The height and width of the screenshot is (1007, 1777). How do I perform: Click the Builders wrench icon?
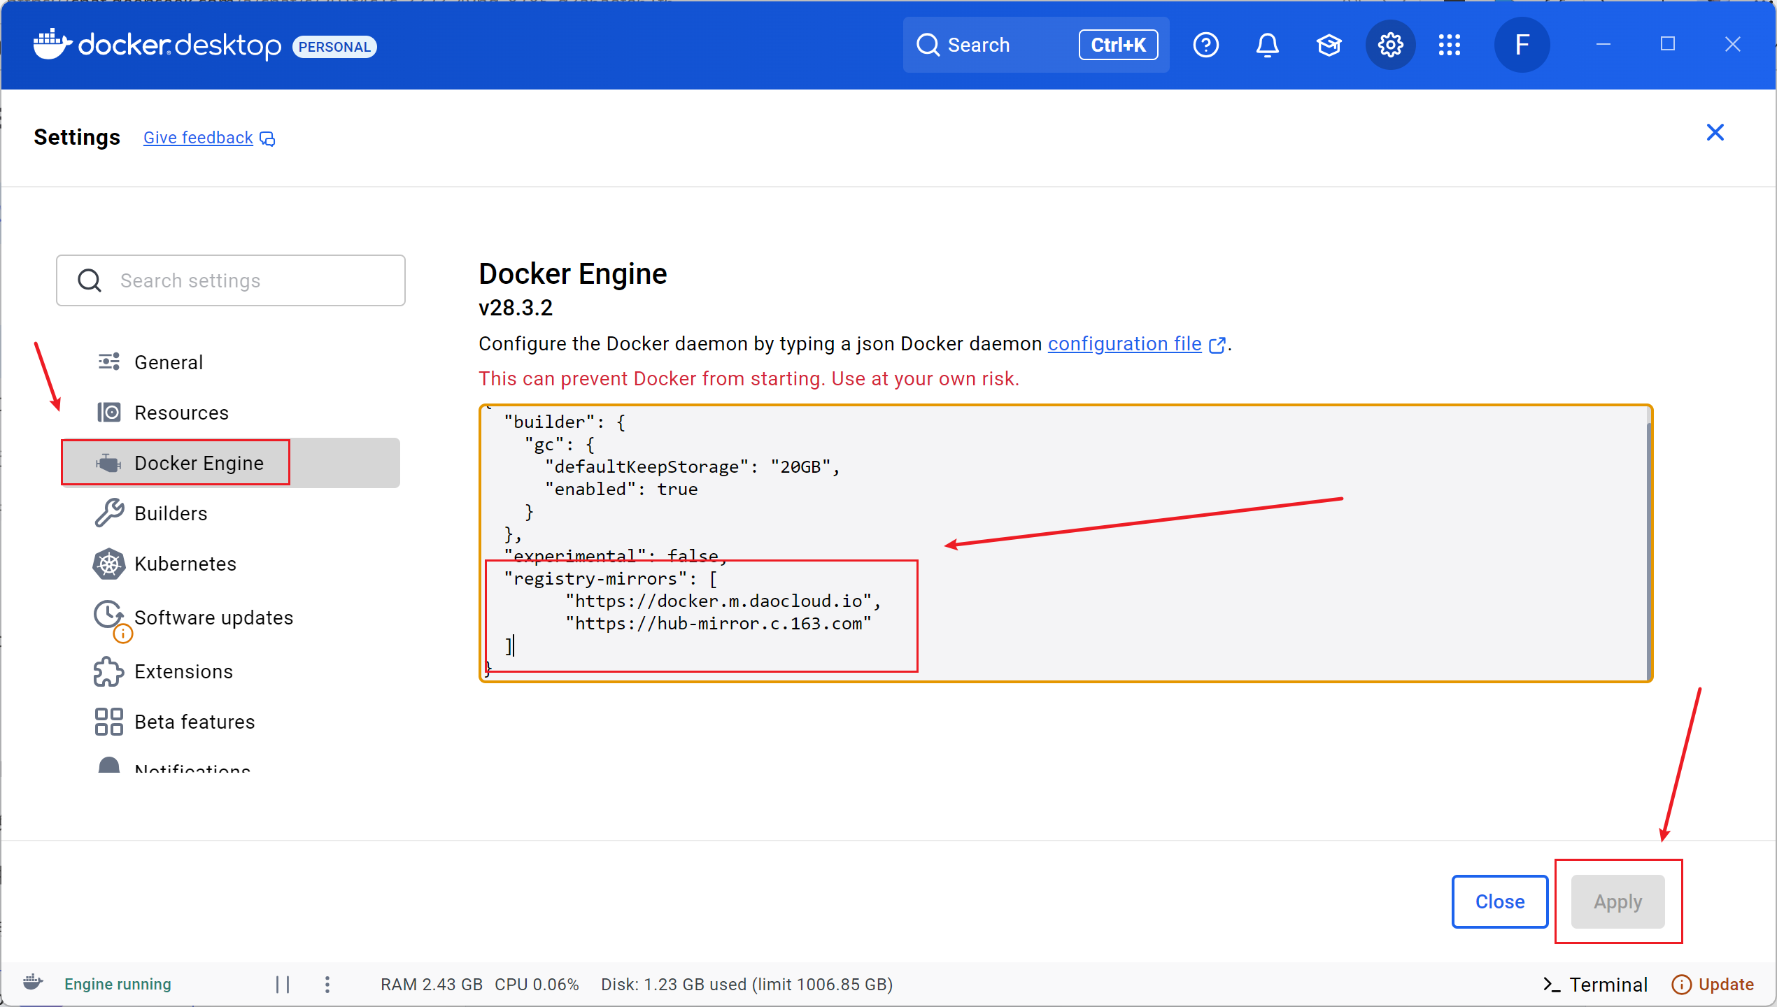coord(109,513)
